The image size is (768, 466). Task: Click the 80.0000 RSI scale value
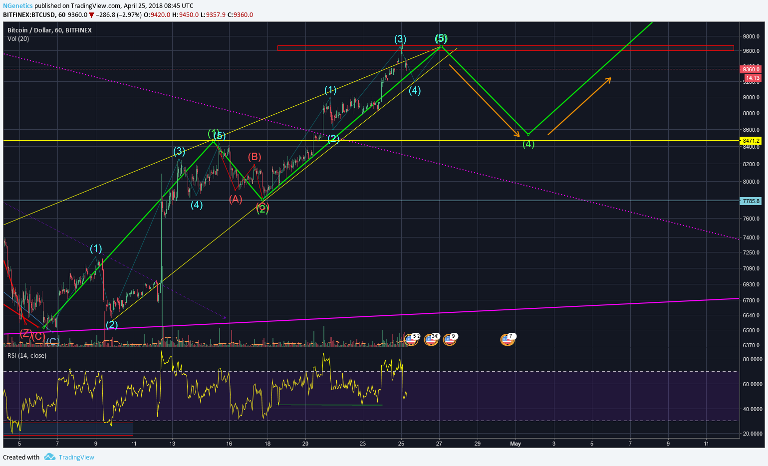click(753, 359)
